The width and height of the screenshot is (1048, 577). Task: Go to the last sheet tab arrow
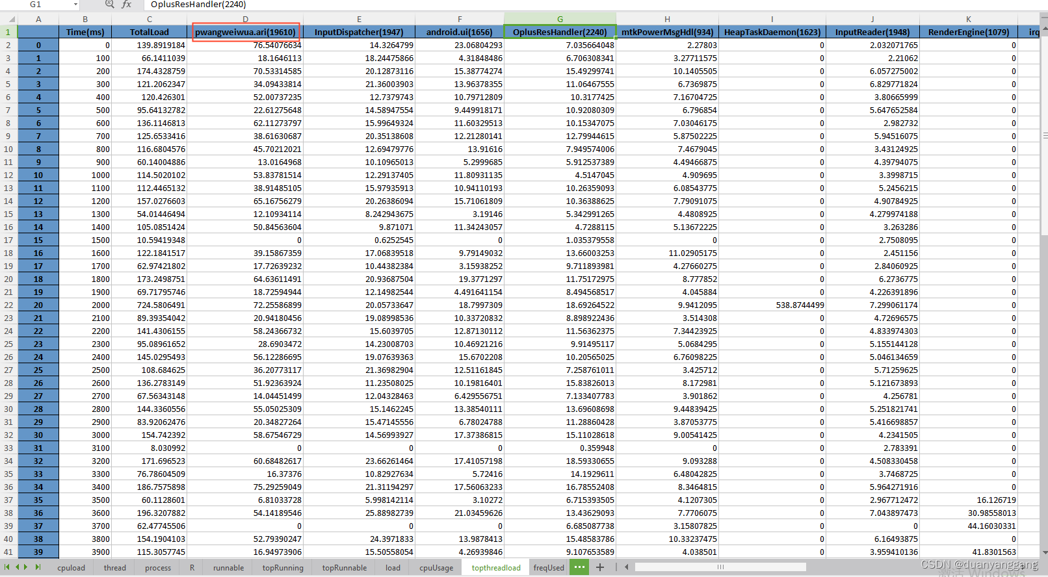pos(38,567)
